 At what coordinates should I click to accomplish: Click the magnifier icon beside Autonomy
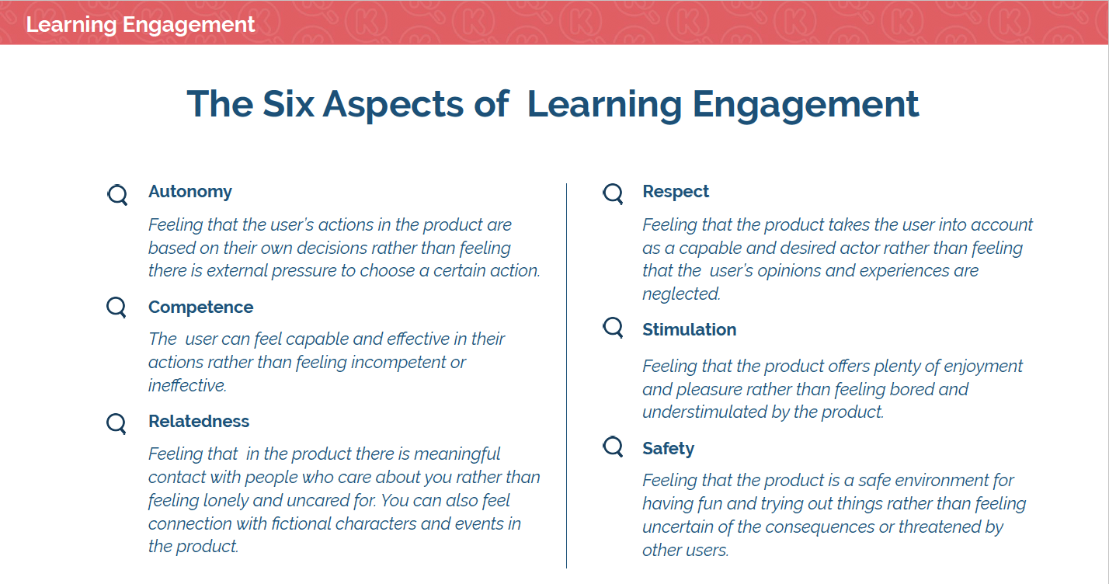tap(117, 195)
